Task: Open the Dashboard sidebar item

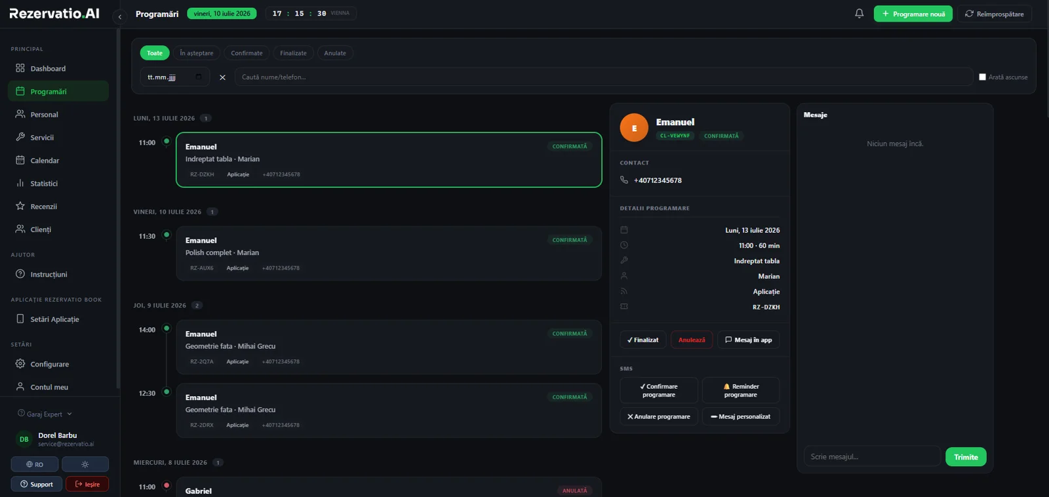Action: [x=58, y=68]
